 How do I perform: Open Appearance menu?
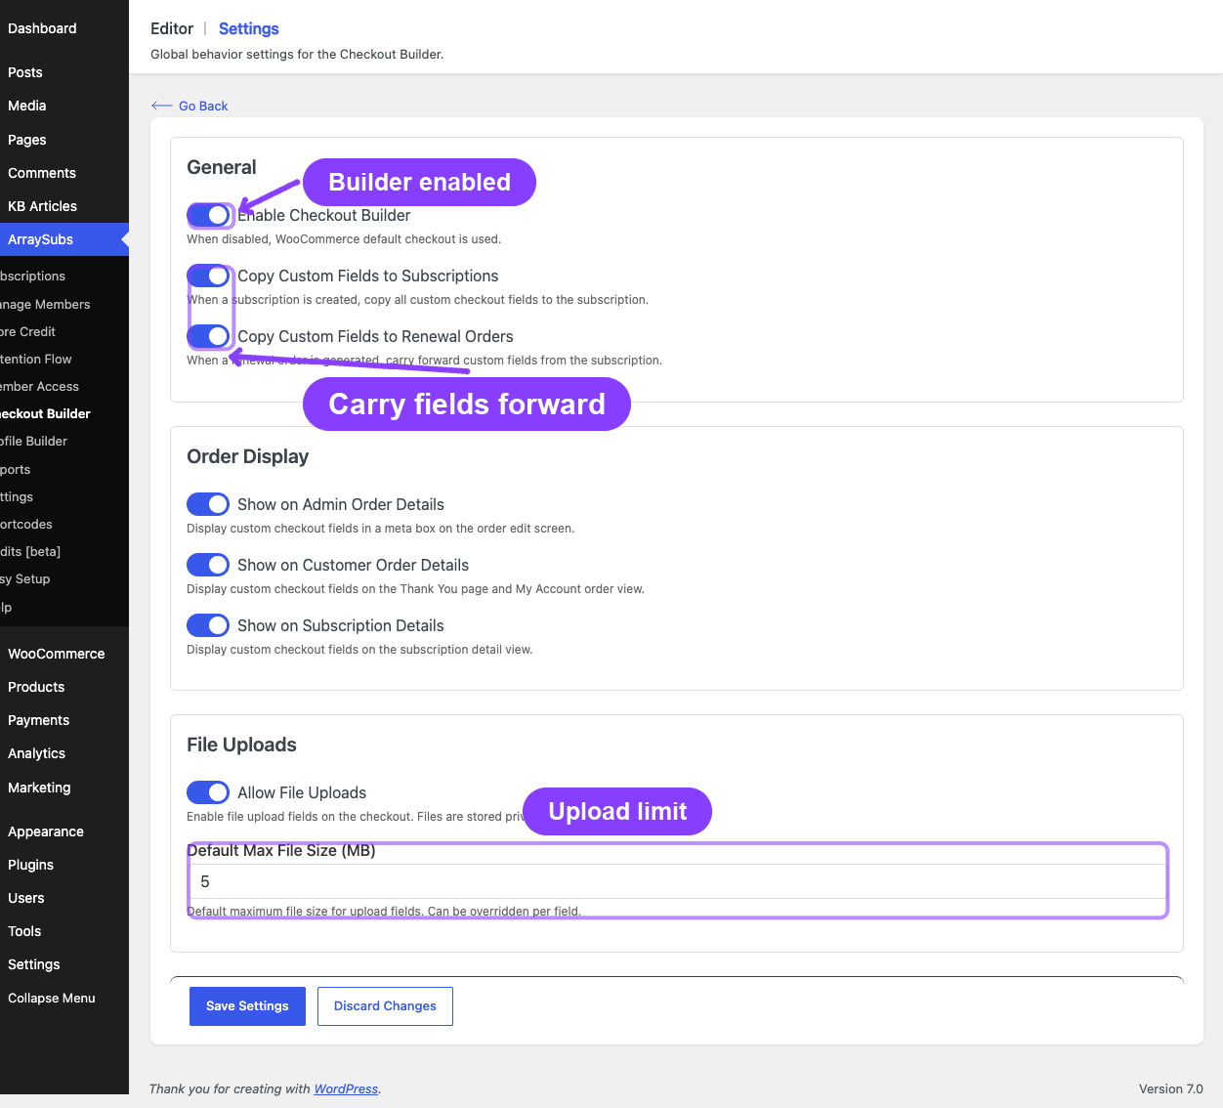(64, 831)
